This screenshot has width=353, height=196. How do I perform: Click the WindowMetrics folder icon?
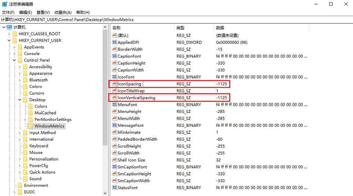point(30,126)
